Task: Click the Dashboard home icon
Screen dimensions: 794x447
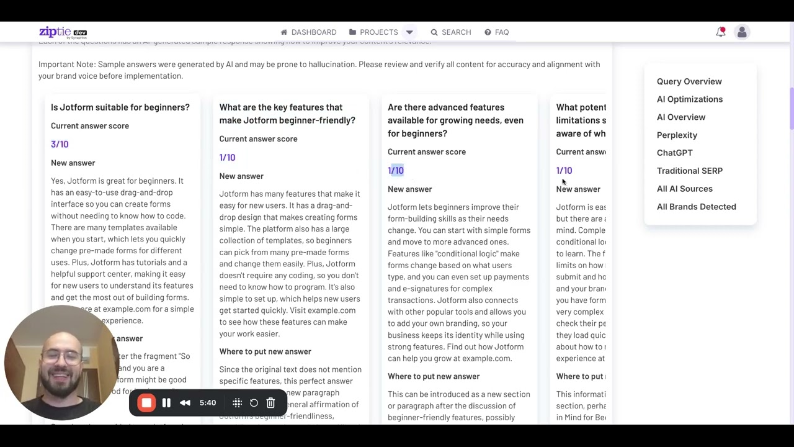Action: click(284, 32)
